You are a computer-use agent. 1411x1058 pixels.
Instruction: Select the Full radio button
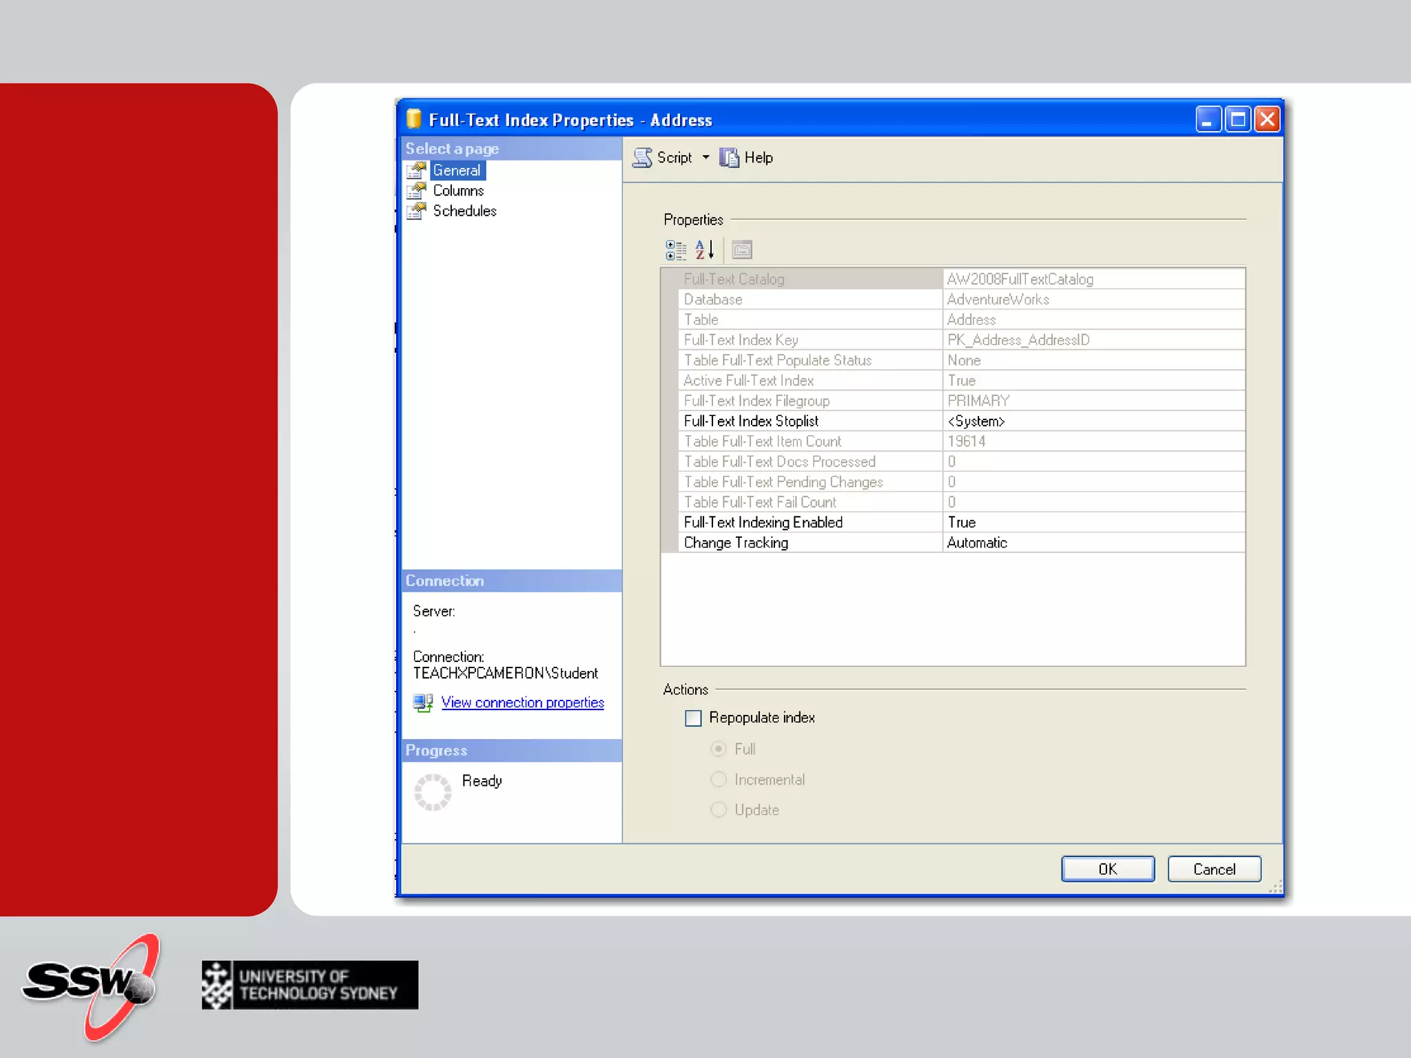719,749
